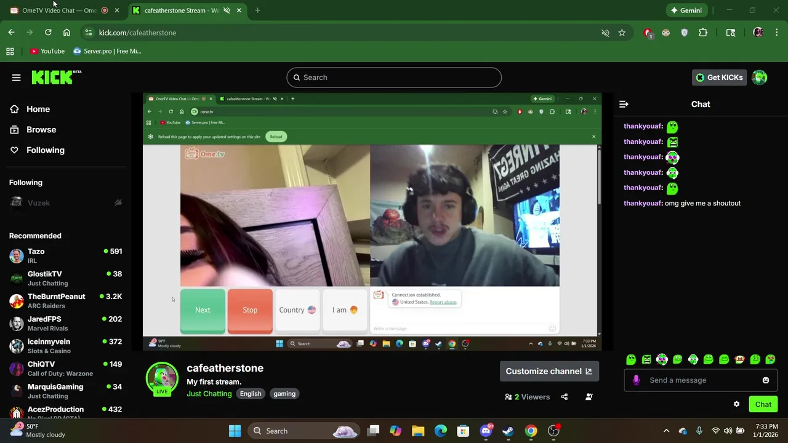This screenshot has width=788, height=443.
Task: Focus the Send a message field
Action: click(699, 380)
